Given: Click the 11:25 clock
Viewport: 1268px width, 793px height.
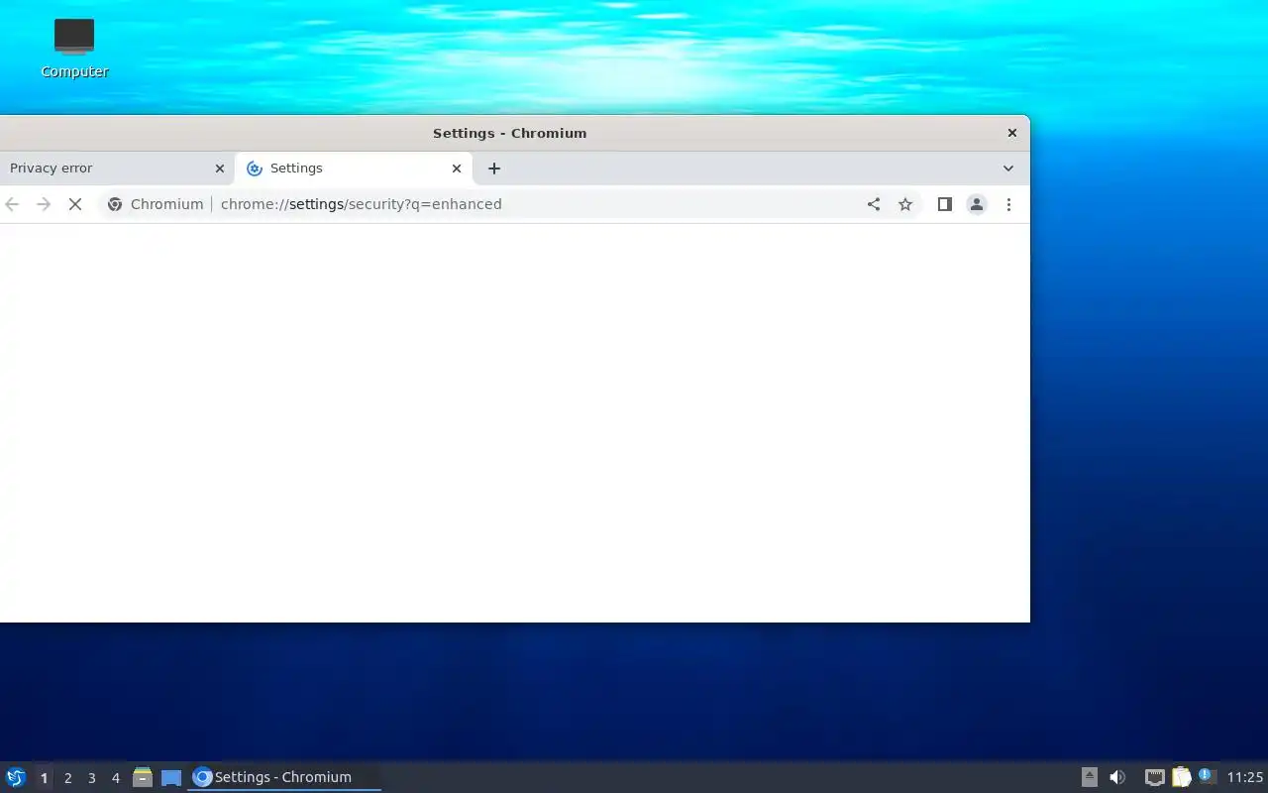Looking at the screenshot, I should coord(1245,777).
